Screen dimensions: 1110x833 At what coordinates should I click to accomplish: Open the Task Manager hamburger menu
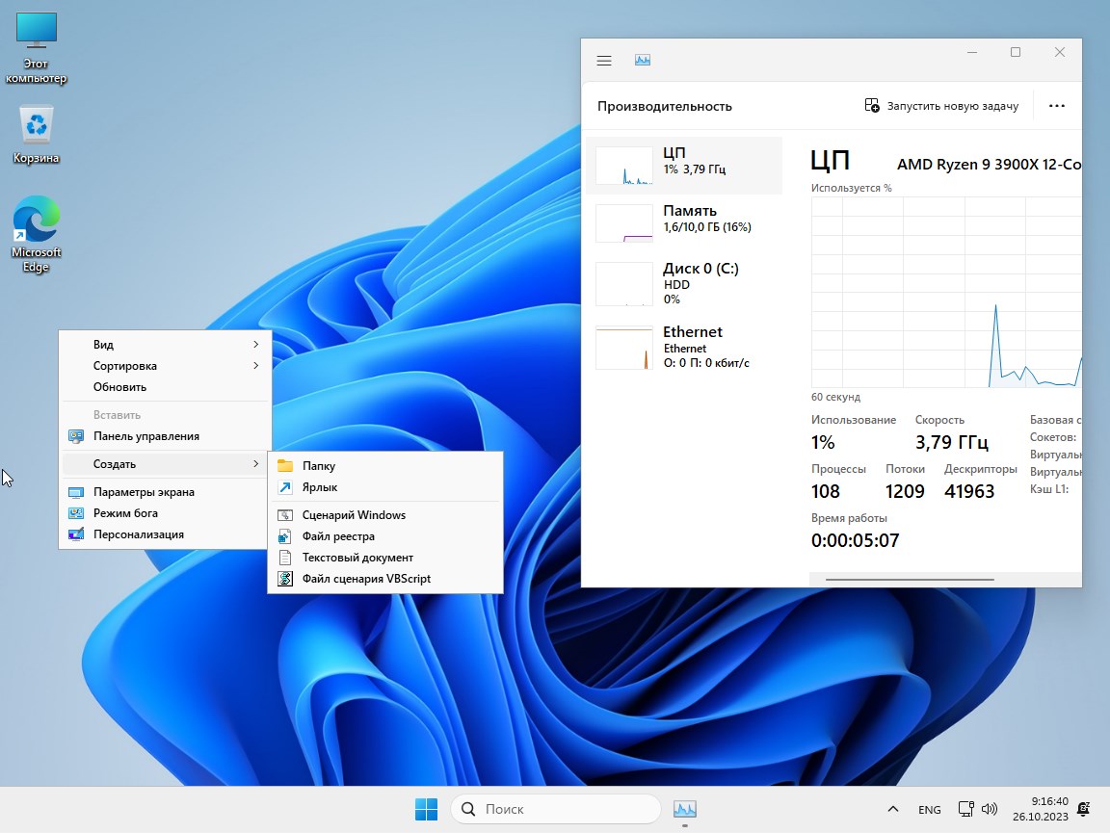604,60
